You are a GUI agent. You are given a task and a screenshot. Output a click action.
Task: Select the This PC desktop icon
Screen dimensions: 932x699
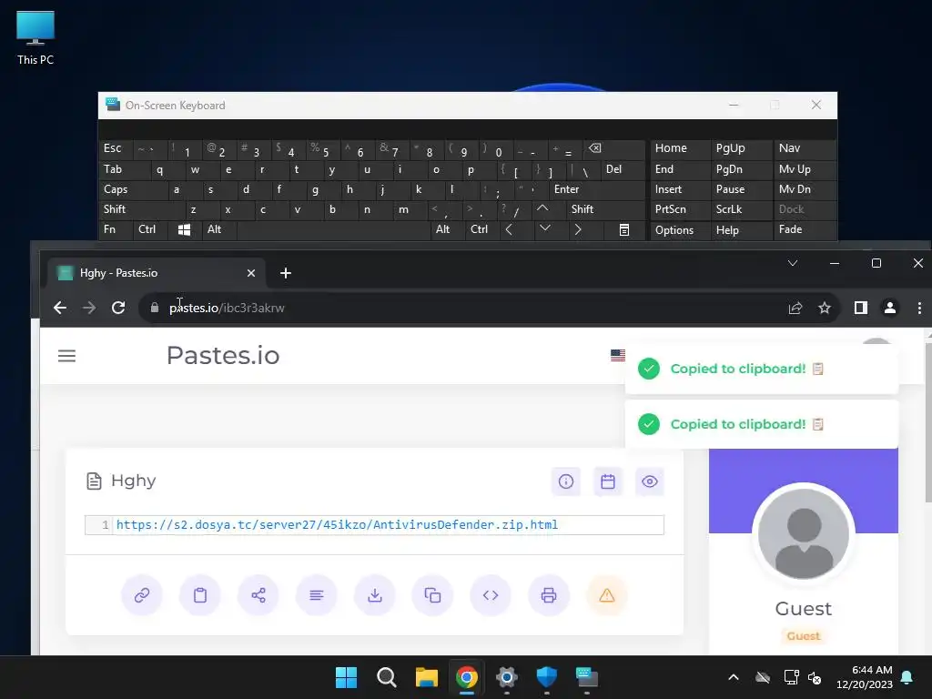click(35, 38)
